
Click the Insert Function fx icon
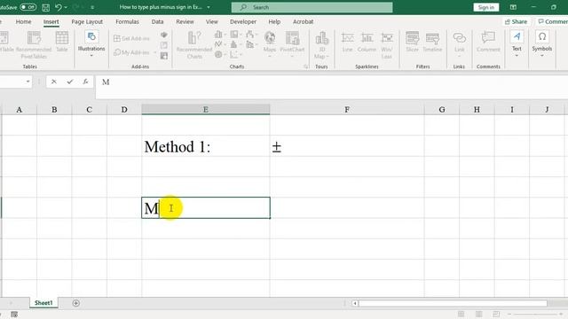[x=85, y=82]
